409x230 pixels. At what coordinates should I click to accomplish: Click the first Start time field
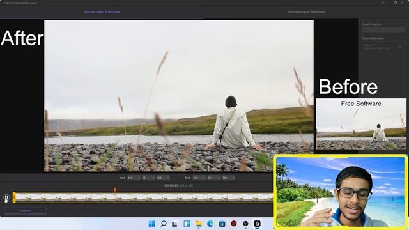pyautogui.click(x=134, y=178)
